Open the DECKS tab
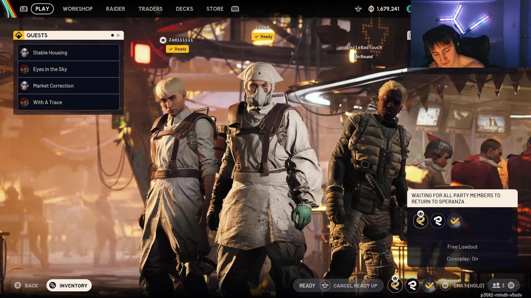The height and width of the screenshot is (298, 531). tap(184, 9)
